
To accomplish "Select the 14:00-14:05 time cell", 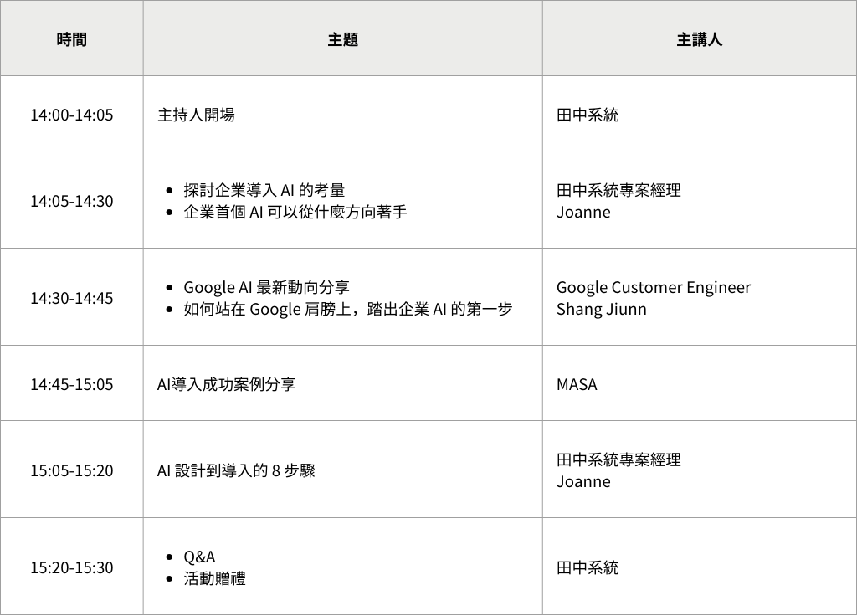I will [71, 115].
